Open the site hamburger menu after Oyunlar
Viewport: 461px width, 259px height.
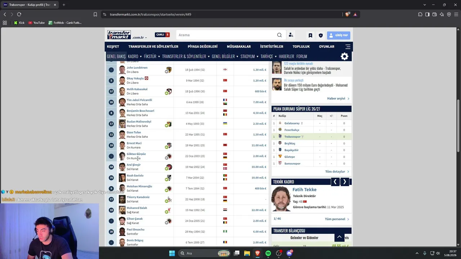(348, 46)
